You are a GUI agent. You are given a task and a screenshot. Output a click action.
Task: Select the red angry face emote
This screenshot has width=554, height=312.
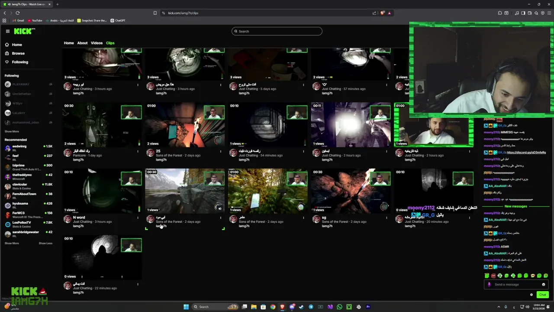tap(493, 276)
